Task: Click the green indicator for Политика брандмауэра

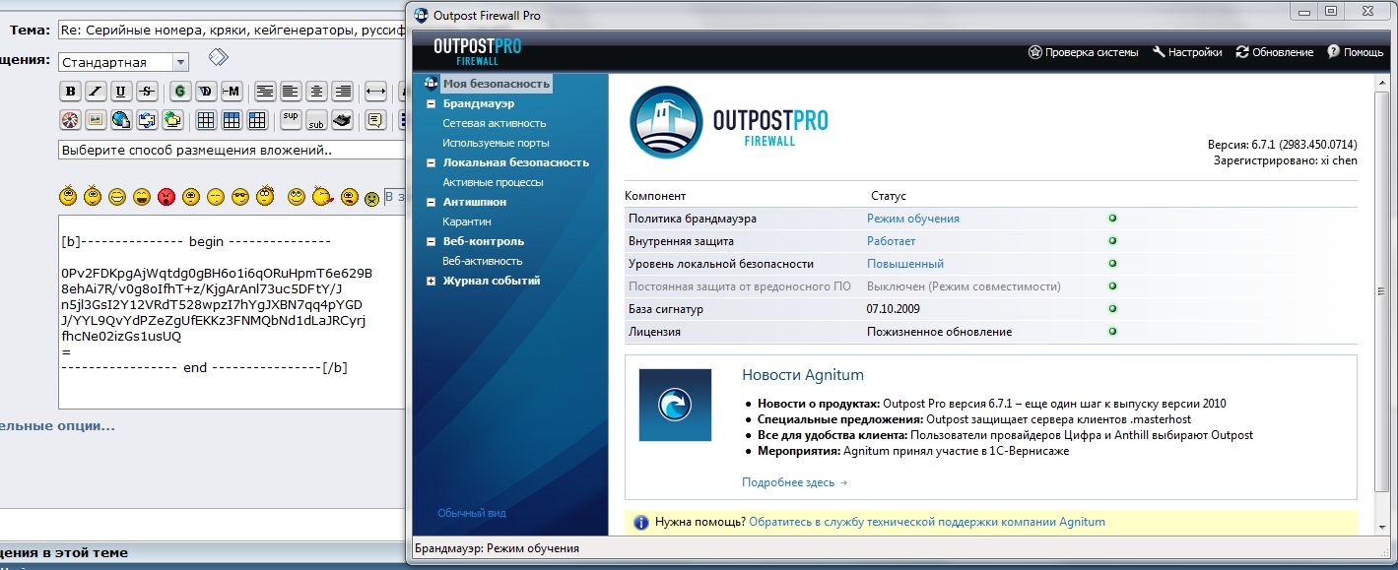Action: click(1112, 219)
